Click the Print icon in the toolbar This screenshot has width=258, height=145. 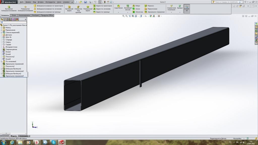[90, 2]
